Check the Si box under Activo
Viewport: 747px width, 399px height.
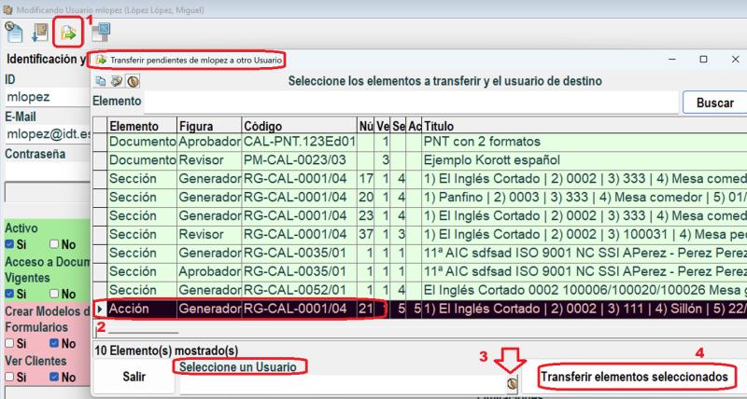9,244
